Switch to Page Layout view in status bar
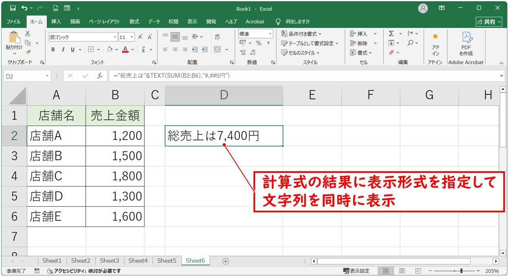 [402, 271]
